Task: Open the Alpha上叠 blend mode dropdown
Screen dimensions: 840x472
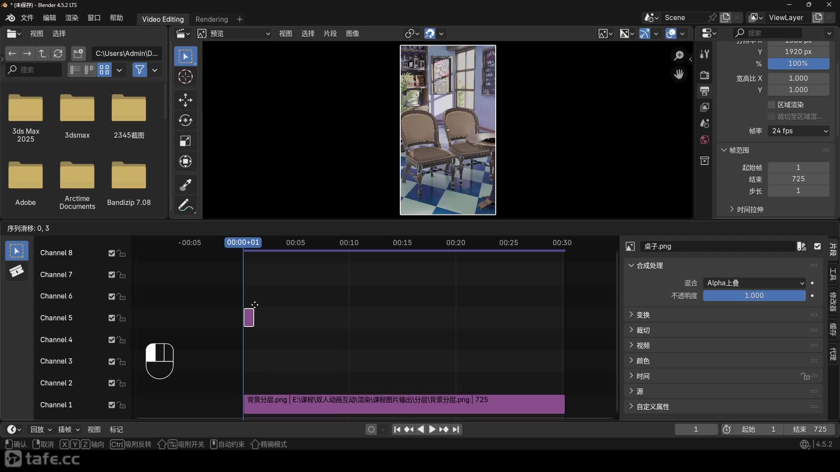Action: pyautogui.click(x=754, y=283)
